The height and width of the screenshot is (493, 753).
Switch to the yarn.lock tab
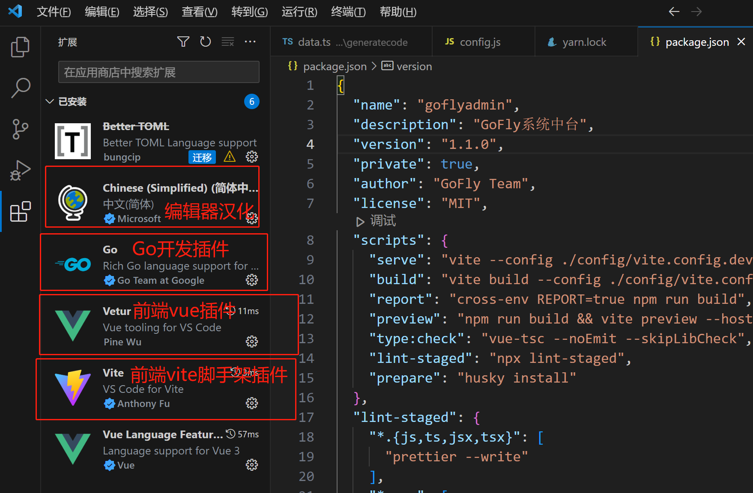pos(584,42)
